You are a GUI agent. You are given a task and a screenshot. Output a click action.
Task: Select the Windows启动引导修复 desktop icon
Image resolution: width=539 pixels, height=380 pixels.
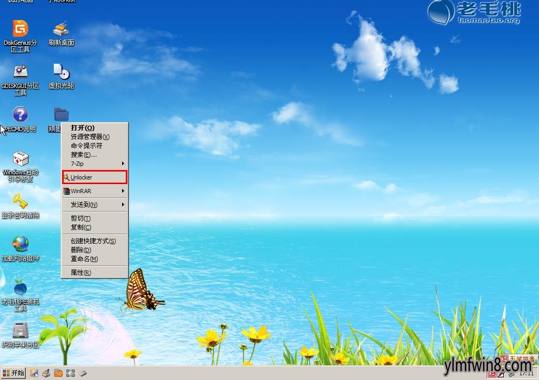click(x=21, y=166)
